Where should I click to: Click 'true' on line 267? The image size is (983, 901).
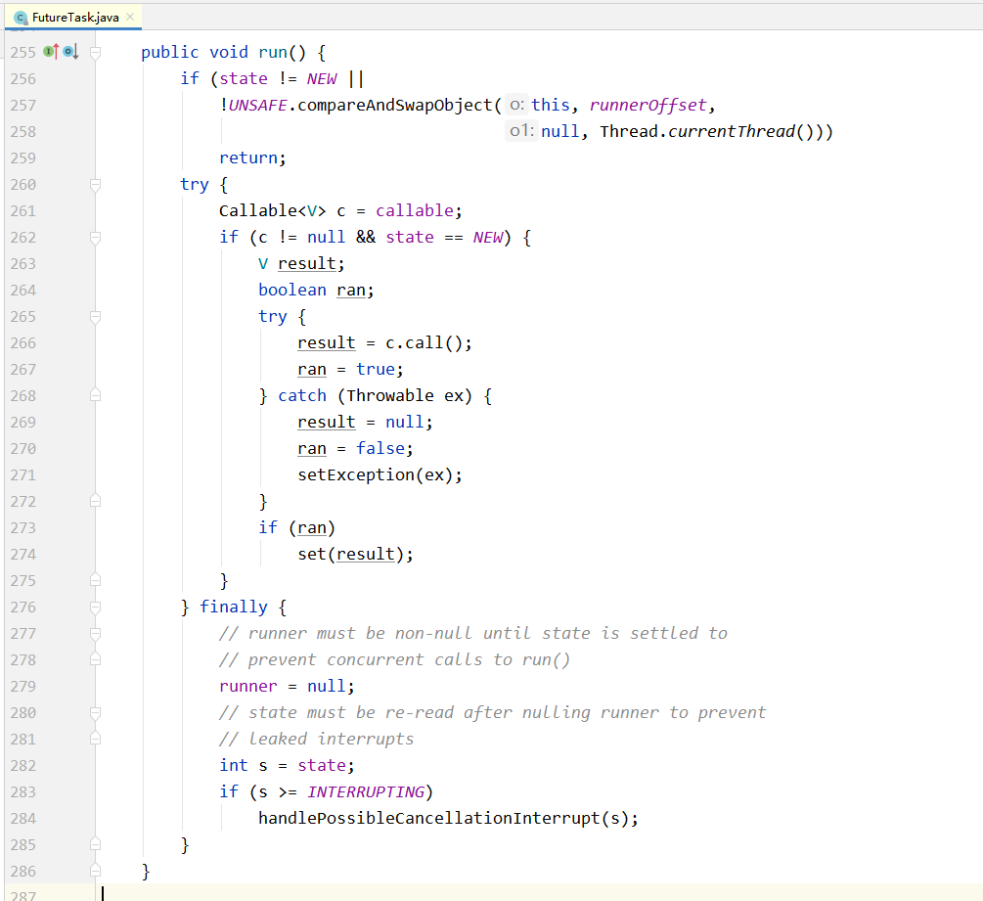(376, 370)
